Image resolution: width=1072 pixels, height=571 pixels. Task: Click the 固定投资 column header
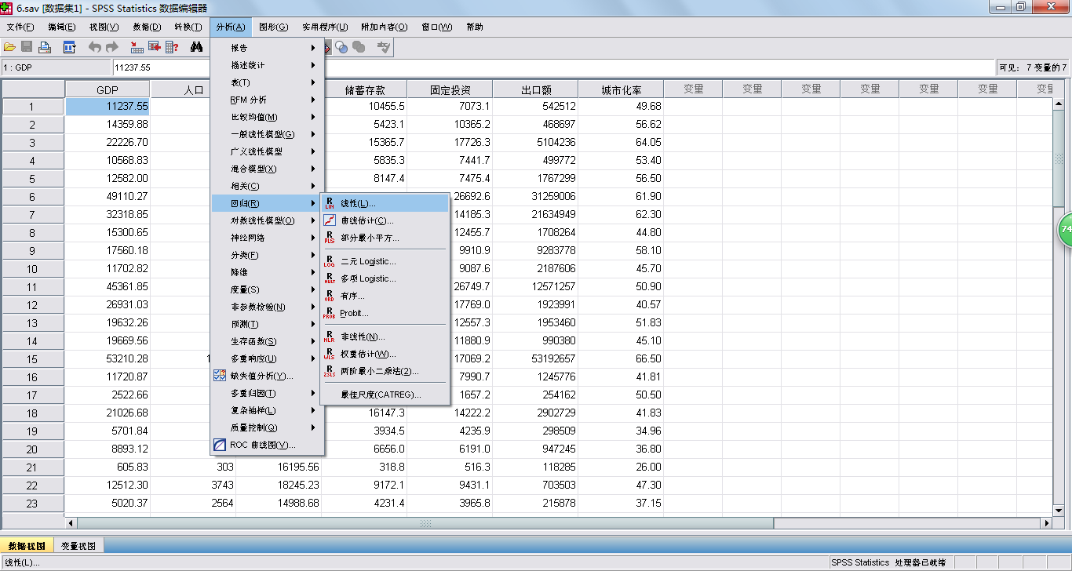click(x=450, y=89)
